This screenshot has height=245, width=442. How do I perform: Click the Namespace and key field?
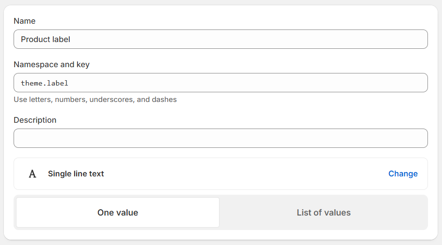click(x=221, y=83)
